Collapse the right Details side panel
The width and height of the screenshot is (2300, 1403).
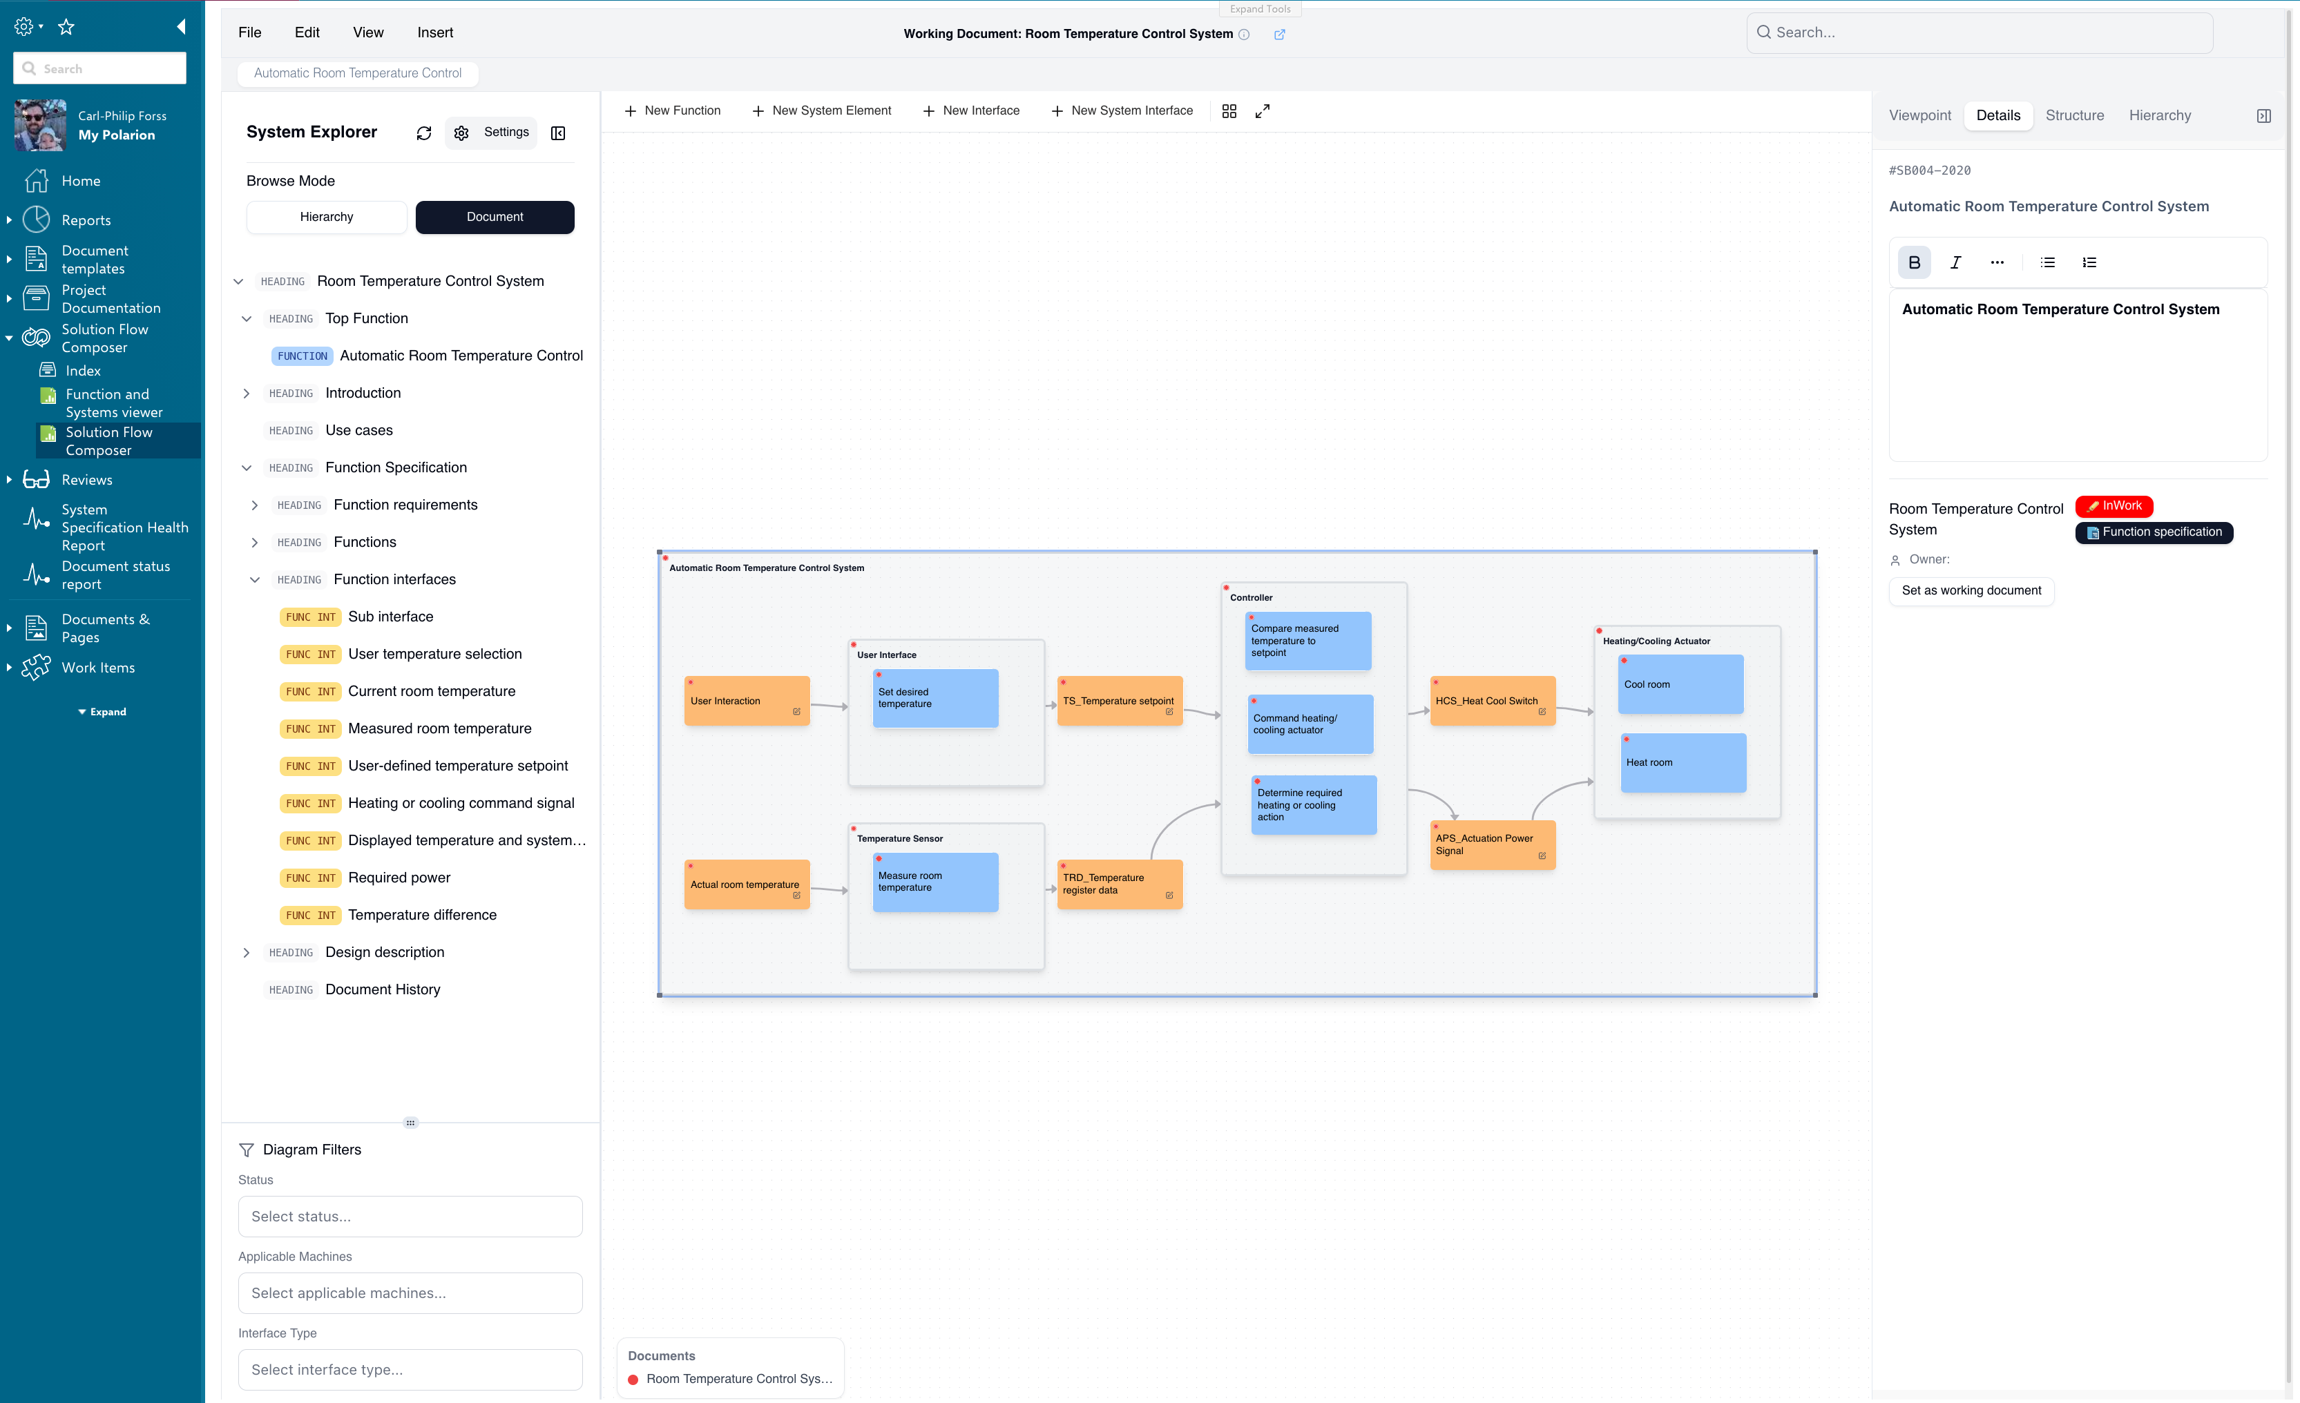click(x=2265, y=115)
